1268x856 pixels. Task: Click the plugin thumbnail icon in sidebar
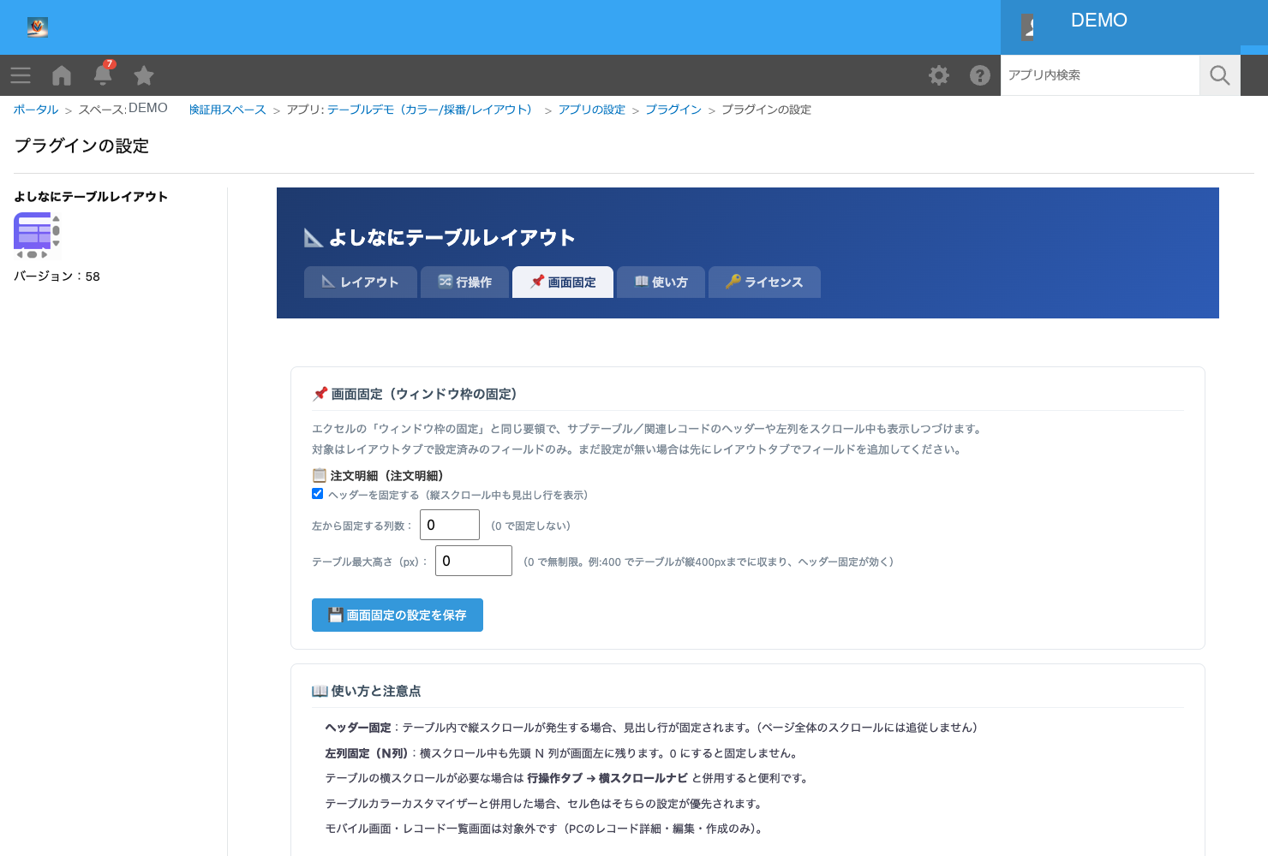[37, 235]
